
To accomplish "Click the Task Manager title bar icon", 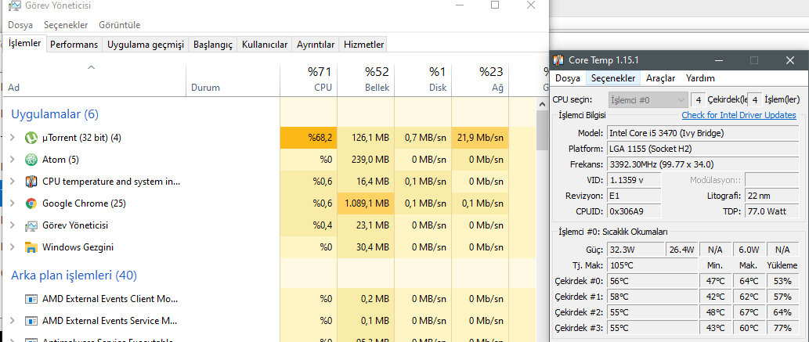I will (14, 5).
